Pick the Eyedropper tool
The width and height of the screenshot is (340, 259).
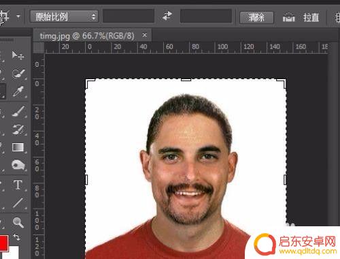pyautogui.click(x=18, y=91)
